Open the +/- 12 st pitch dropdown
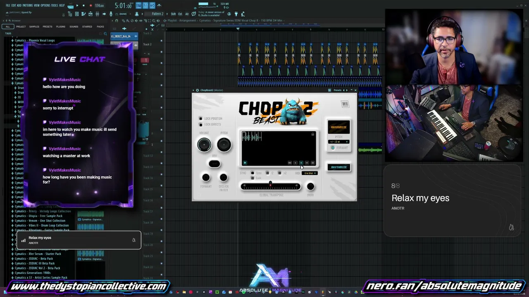 [x=338, y=142]
